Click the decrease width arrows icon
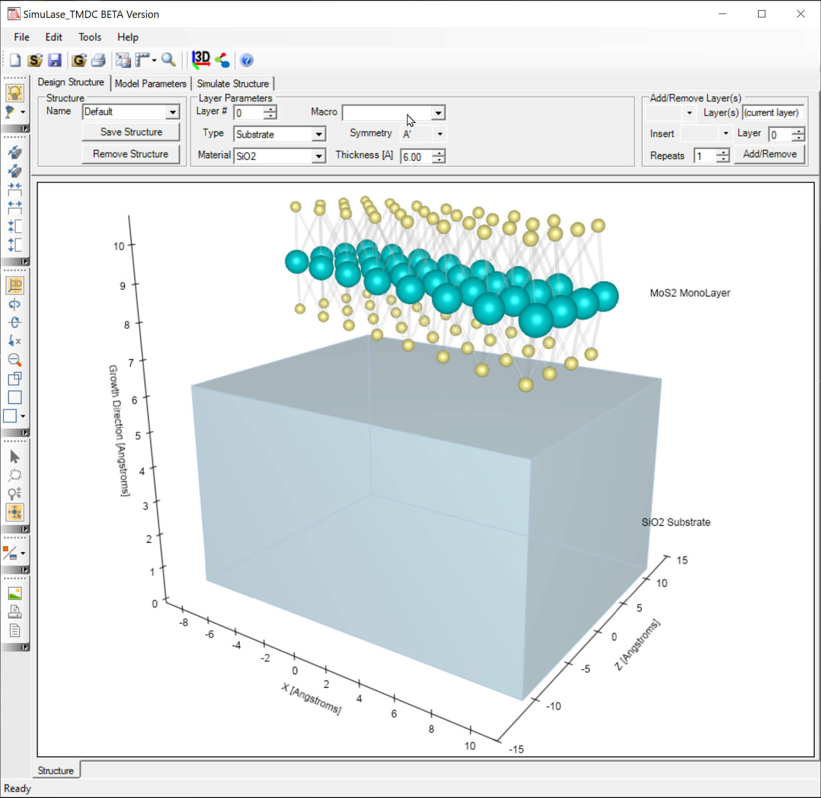 (15, 189)
